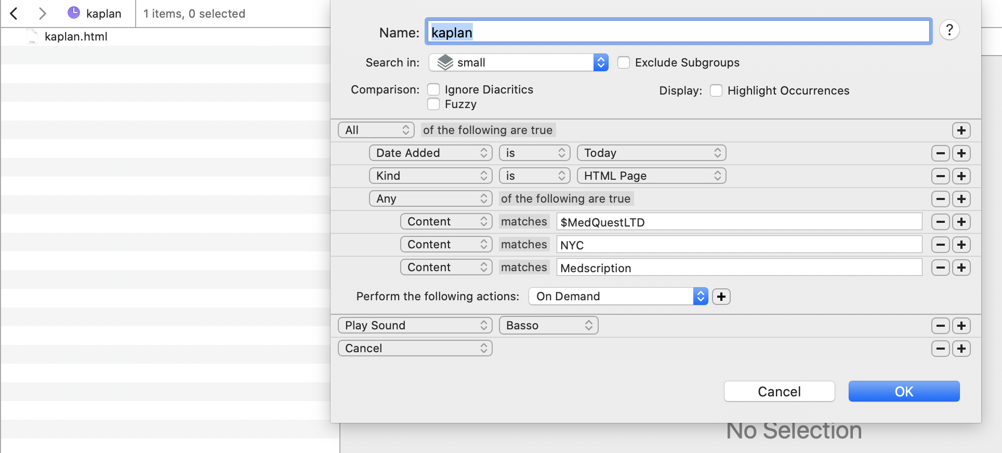Click the OK button
Screen dimensions: 1002x453
pyautogui.click(x=904, y=392)
